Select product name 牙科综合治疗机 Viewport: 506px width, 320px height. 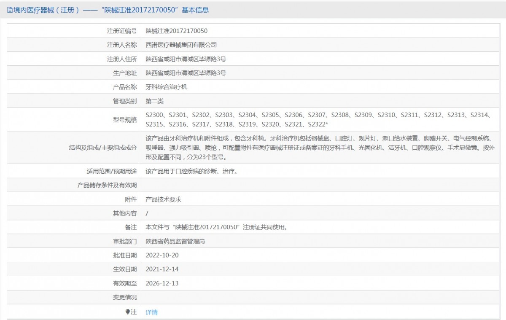pos(167,87)
